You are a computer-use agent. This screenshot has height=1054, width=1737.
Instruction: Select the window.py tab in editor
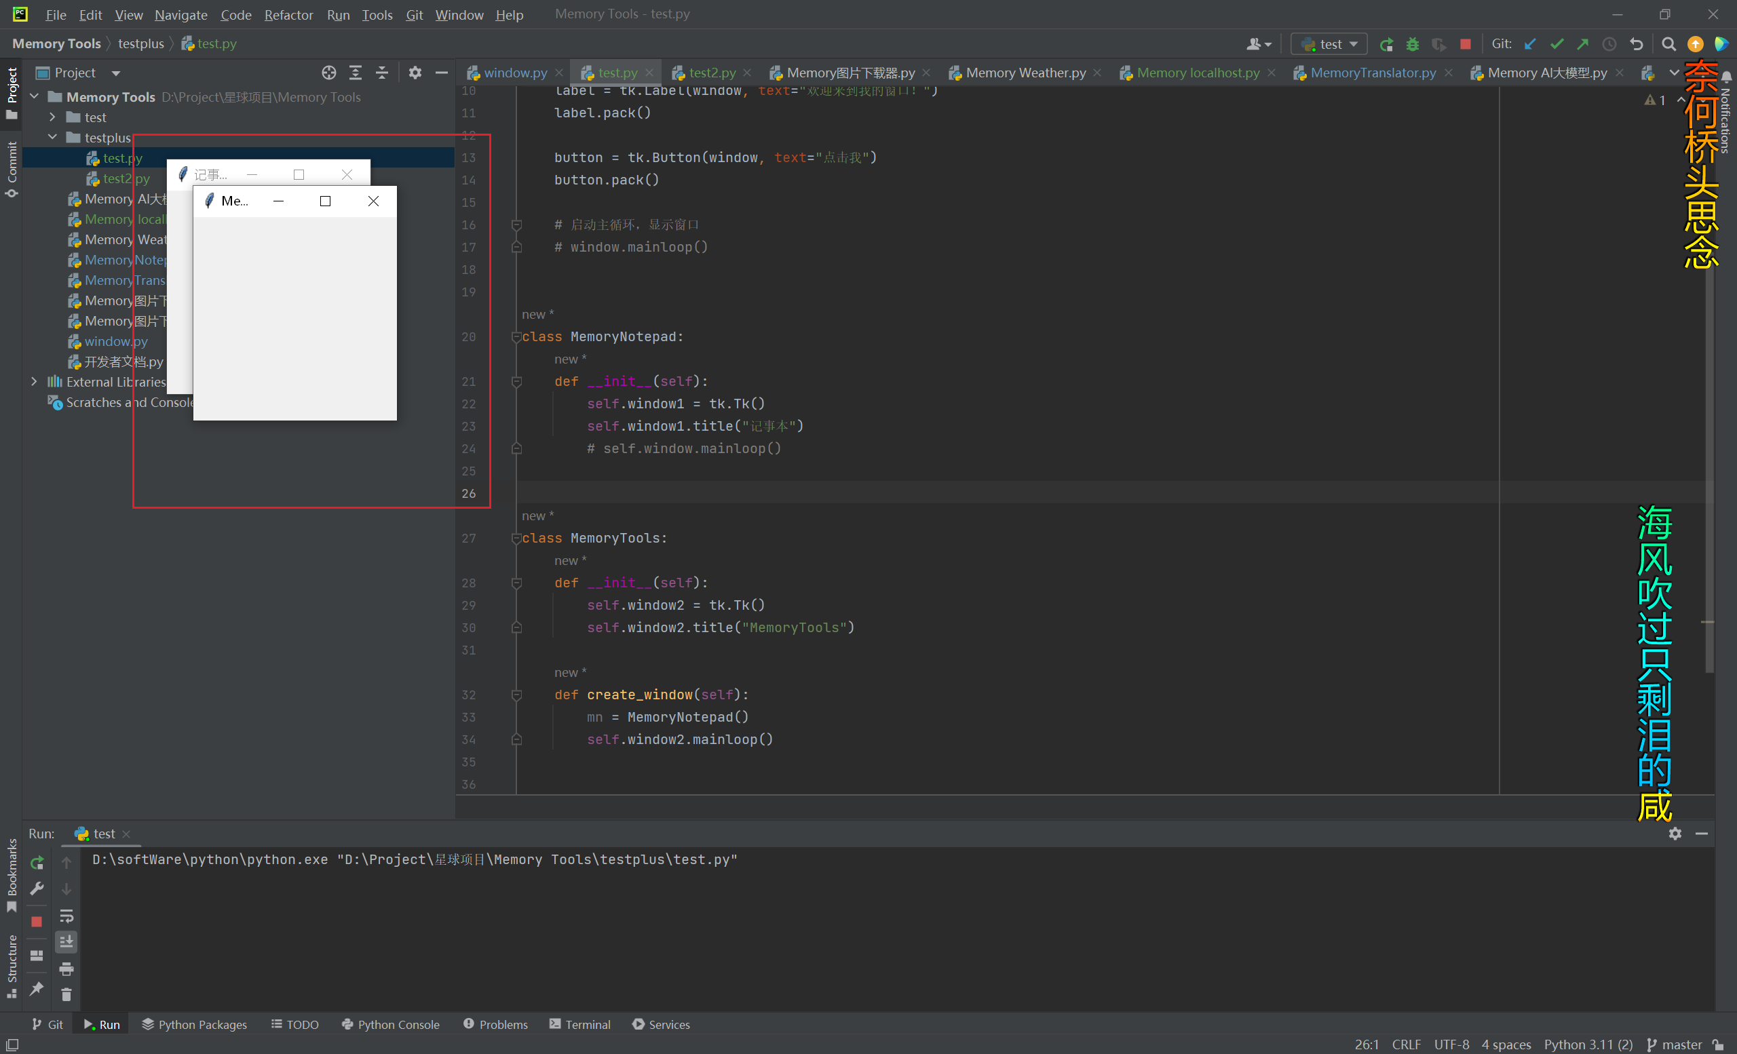coord(510,71)
